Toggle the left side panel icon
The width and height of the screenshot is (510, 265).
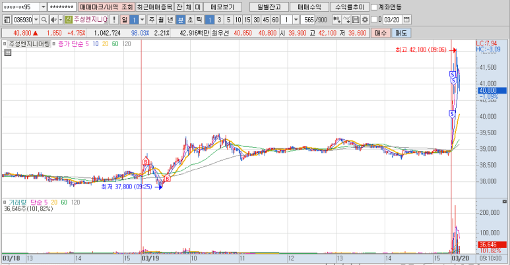[x=7, y=20]
